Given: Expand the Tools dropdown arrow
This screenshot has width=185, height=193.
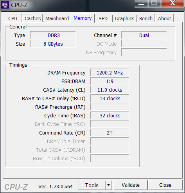Looking at the screenshot, I should [109, 185].
